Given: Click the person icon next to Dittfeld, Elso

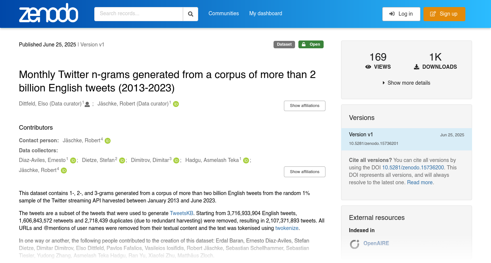Looking at the screenshot, I should click(87, 104).
